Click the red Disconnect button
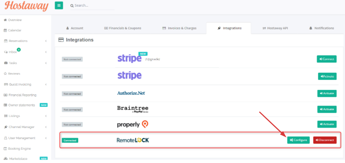Image resolution: width=345 pixels, height=163 pixels. coord(325,140)
